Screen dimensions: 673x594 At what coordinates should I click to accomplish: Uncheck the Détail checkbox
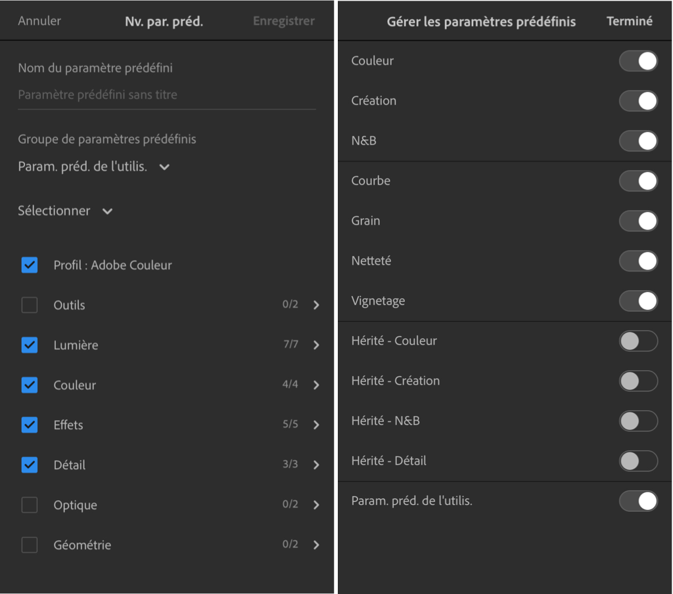point(30,465)
